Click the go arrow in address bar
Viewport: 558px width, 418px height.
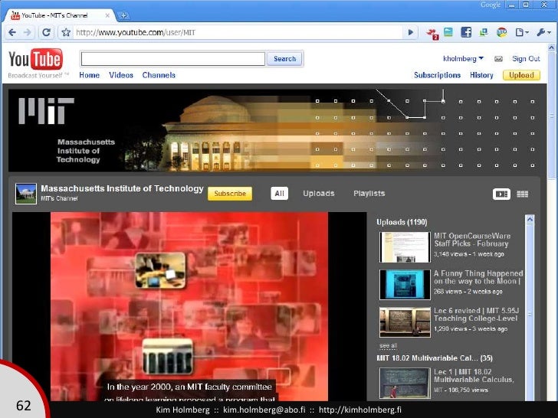[410, 33]
